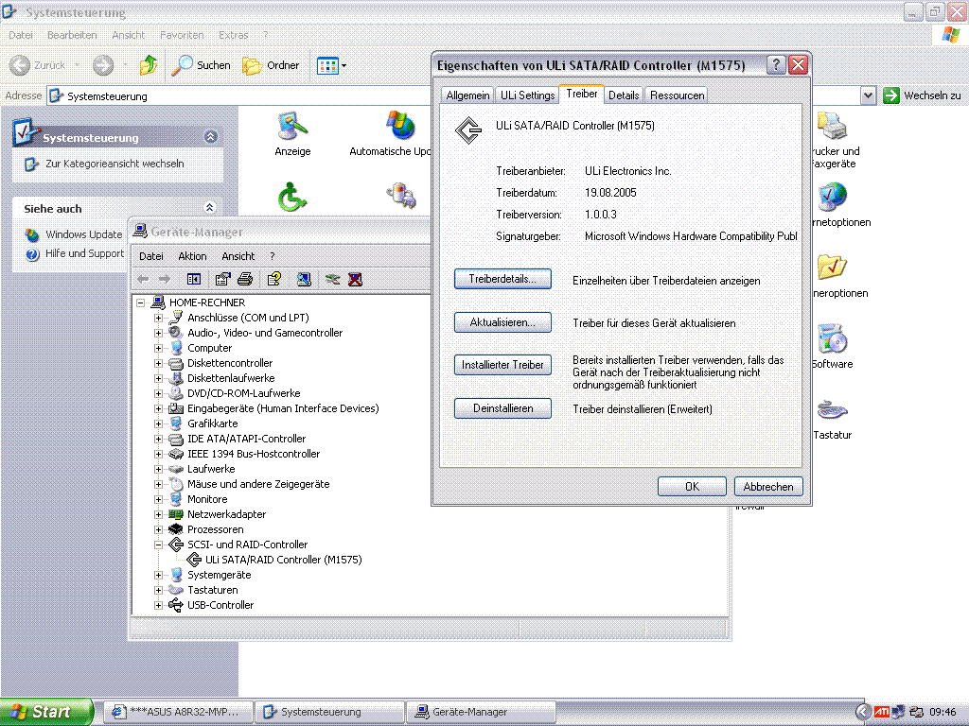
Task: Click Abbrechen in the properties dialog
Action: pyautogui.click(x=768, y=487)
